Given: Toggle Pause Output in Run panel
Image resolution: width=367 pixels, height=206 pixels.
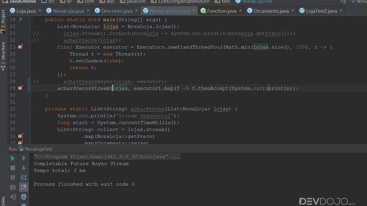Looking at the screenshot, I should [13, 177].
